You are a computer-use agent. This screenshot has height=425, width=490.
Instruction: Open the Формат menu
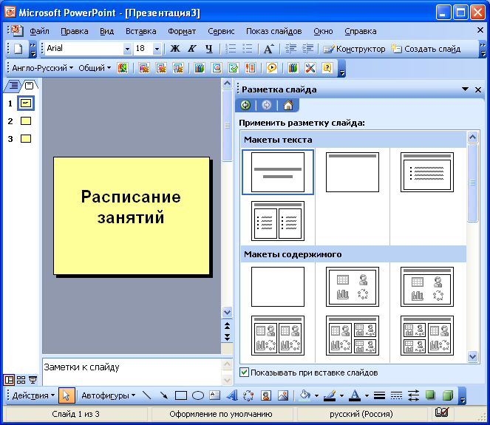click(x=182, y=31)
